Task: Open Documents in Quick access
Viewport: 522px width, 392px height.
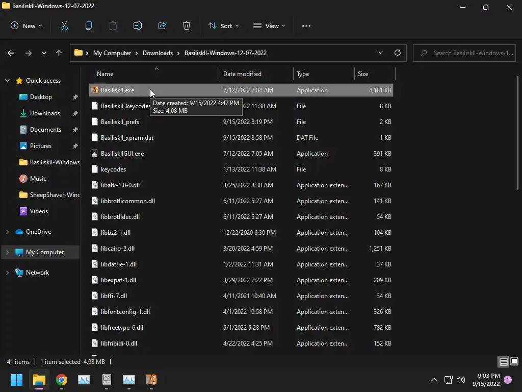Action: [x=45, y=130]
